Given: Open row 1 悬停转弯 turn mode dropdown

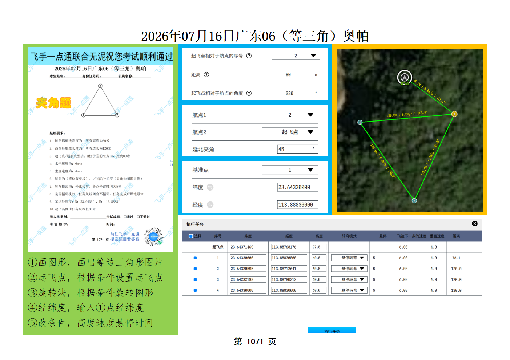Looking at the screenshot, I should [349, 258].
